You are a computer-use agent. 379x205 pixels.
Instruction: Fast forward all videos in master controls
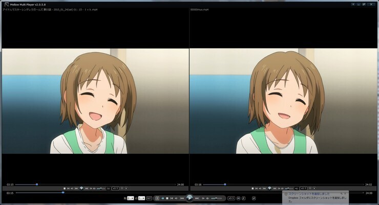[197, 198]
